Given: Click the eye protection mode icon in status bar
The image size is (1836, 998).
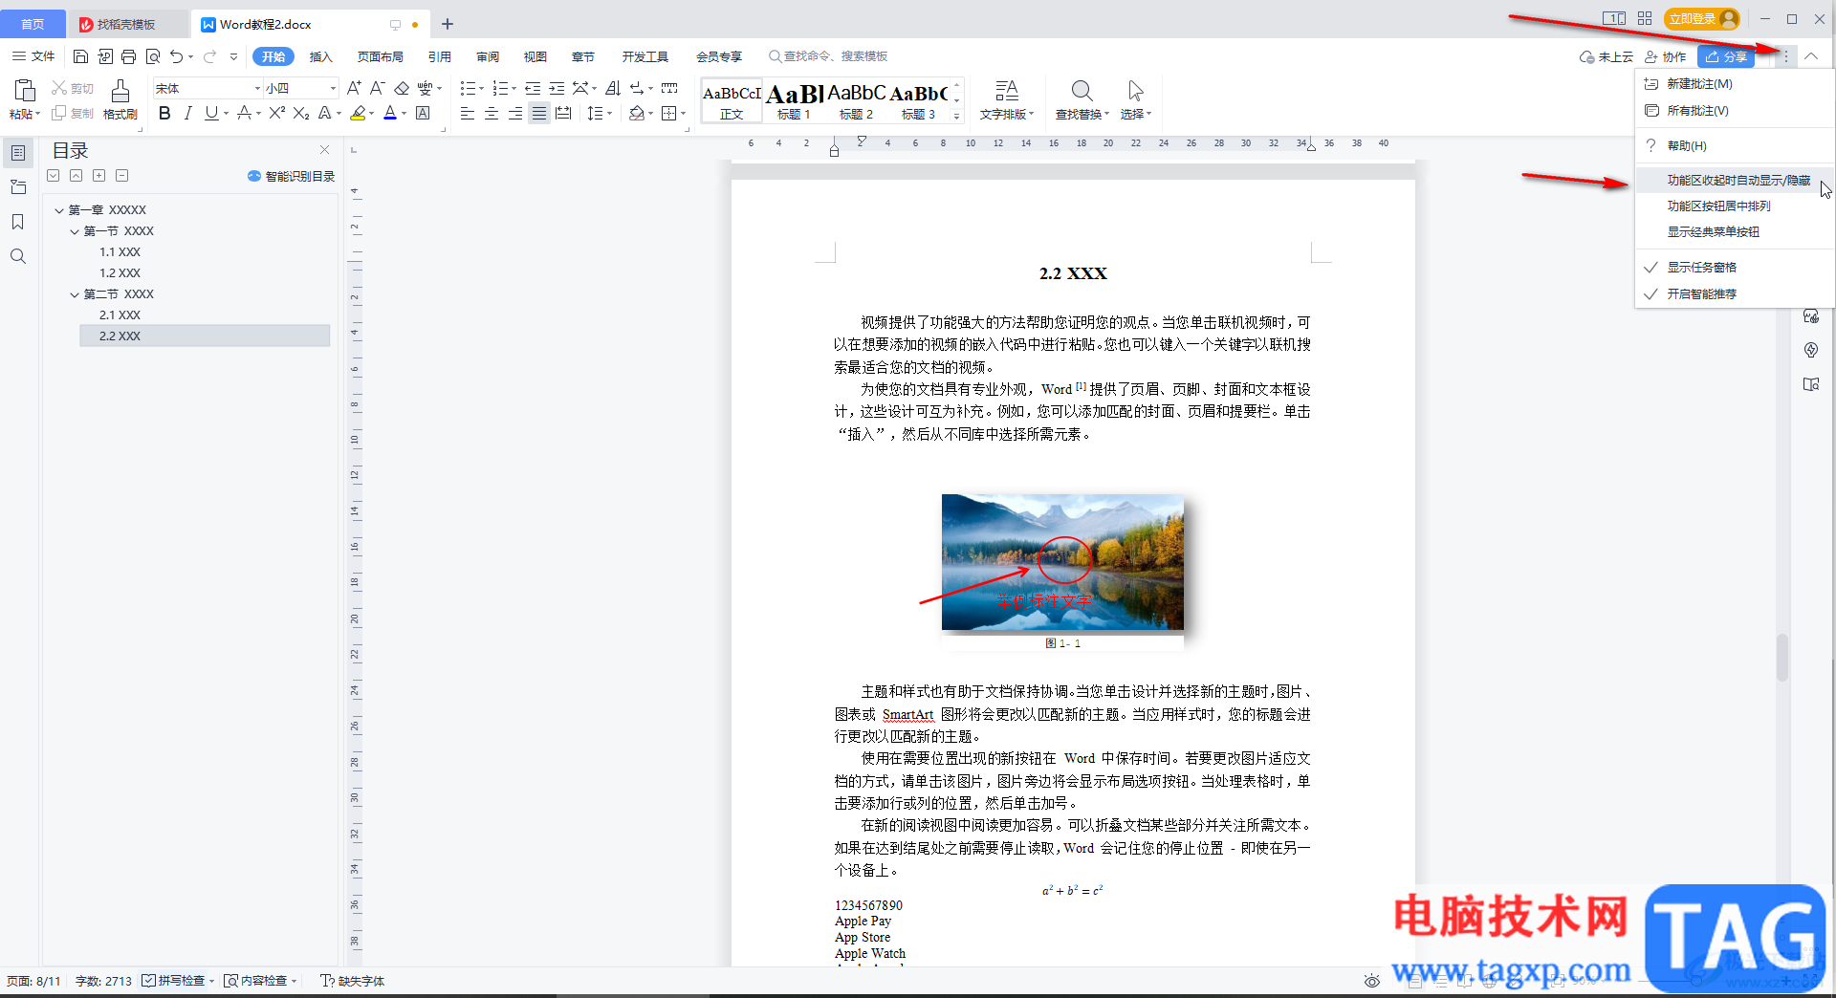Looking at the screenshot, I should 1372,981.
